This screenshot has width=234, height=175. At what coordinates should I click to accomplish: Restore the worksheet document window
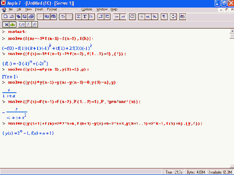click(x=226, y=10)
